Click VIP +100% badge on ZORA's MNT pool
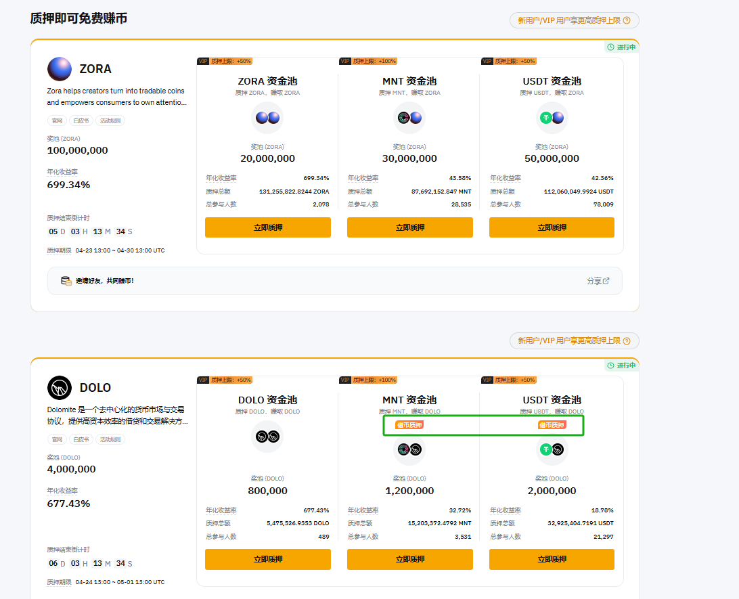The height and width of the screenshot is (599, 739). click(368, 62)
